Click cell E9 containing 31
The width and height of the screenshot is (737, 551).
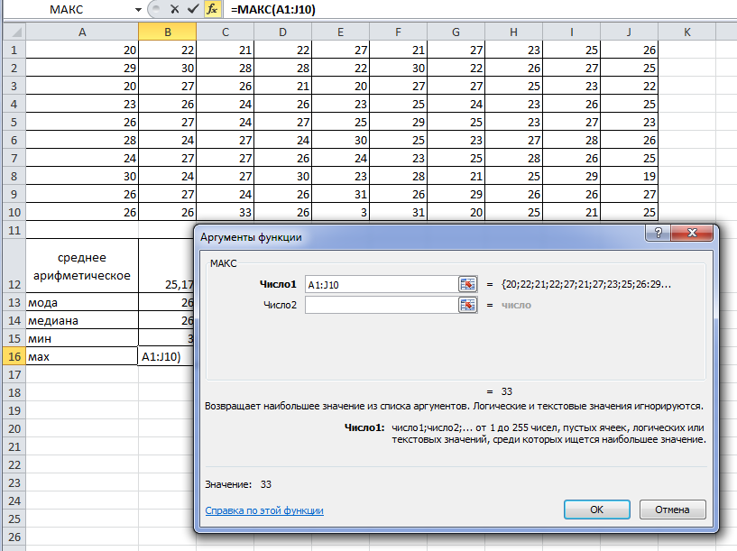341,194
